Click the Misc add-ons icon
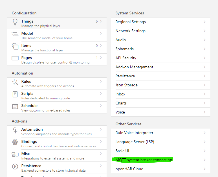 [15, 155]
